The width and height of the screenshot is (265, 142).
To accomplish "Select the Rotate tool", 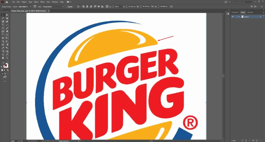I will click(3, 35).
